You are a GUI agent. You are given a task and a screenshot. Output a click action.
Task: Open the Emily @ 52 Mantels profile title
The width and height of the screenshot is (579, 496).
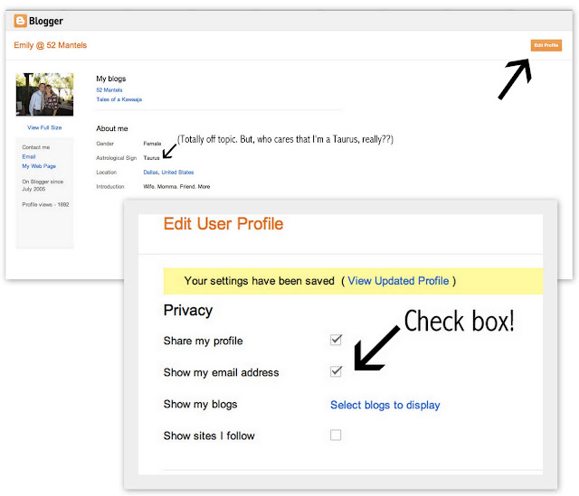pos(51,45)
